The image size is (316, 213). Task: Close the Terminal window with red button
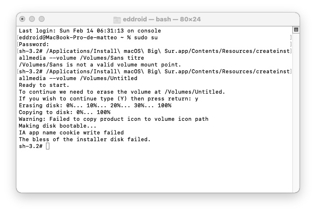point(23,19)
